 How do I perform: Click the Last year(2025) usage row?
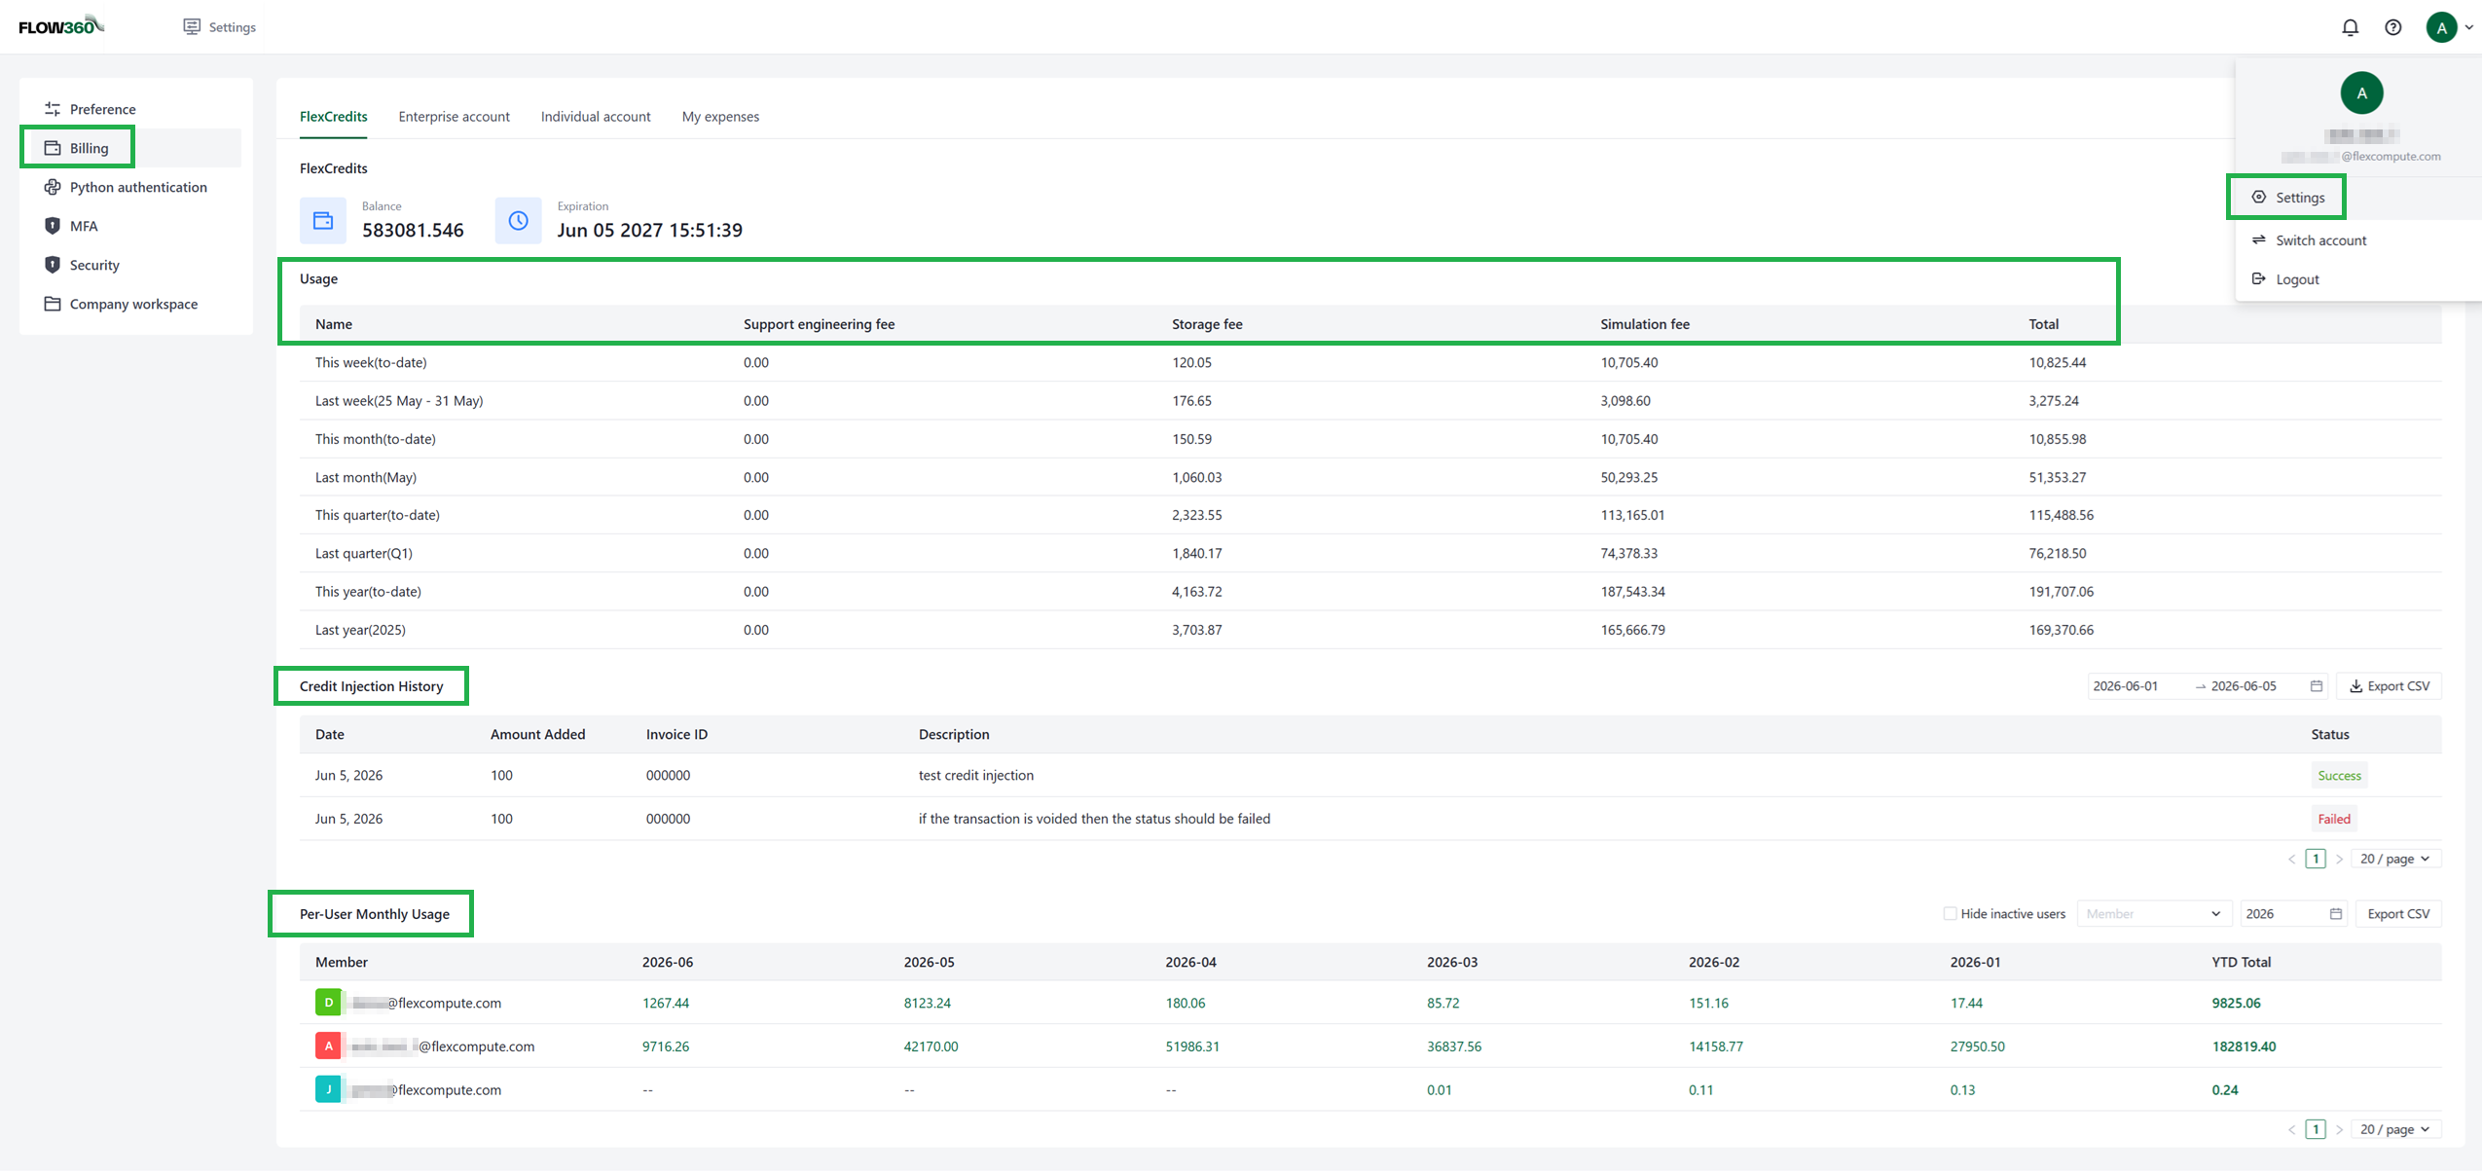pos(1370,630)
